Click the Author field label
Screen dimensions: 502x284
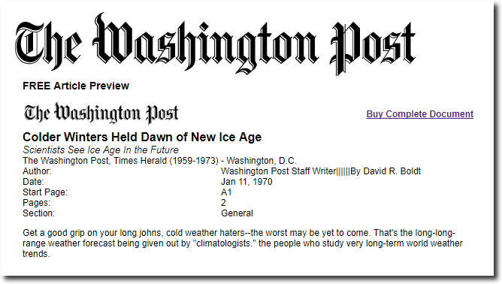click(37, 171)
